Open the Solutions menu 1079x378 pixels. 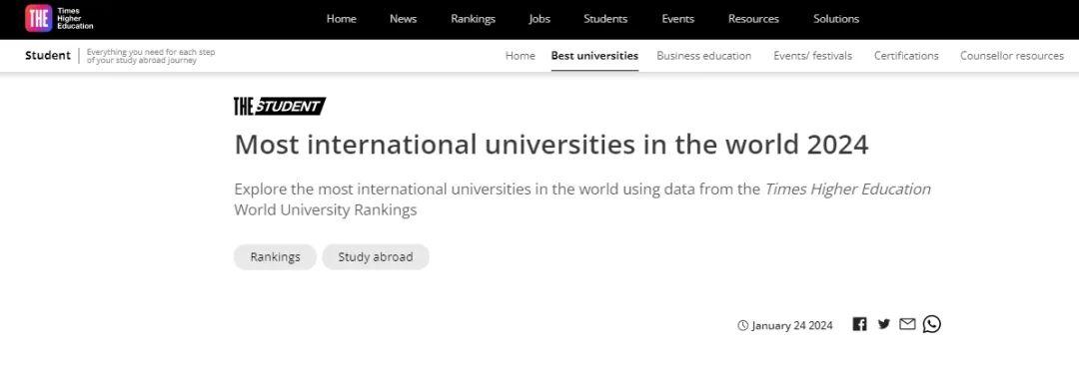pos(836,19)
